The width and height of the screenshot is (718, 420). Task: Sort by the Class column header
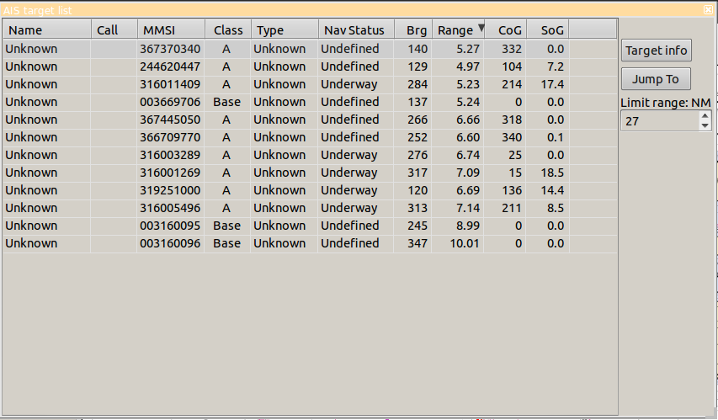(x=227, y=30)
